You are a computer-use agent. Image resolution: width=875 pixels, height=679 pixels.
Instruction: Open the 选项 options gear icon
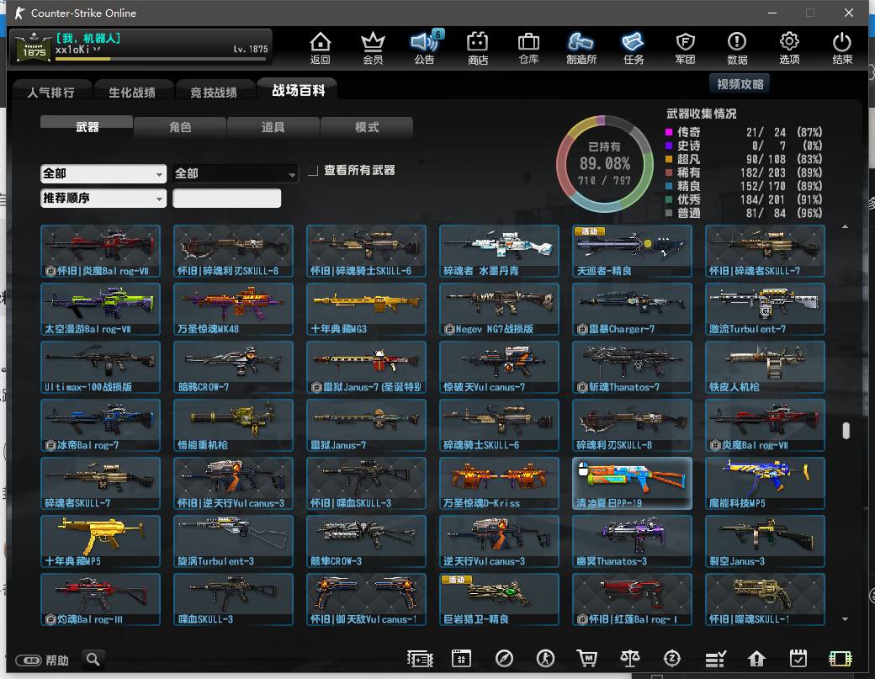tap(789, 47)
